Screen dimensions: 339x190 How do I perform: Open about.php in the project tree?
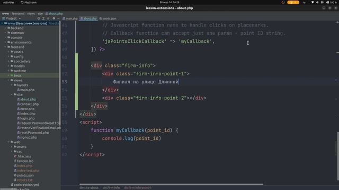coord(26,99)
